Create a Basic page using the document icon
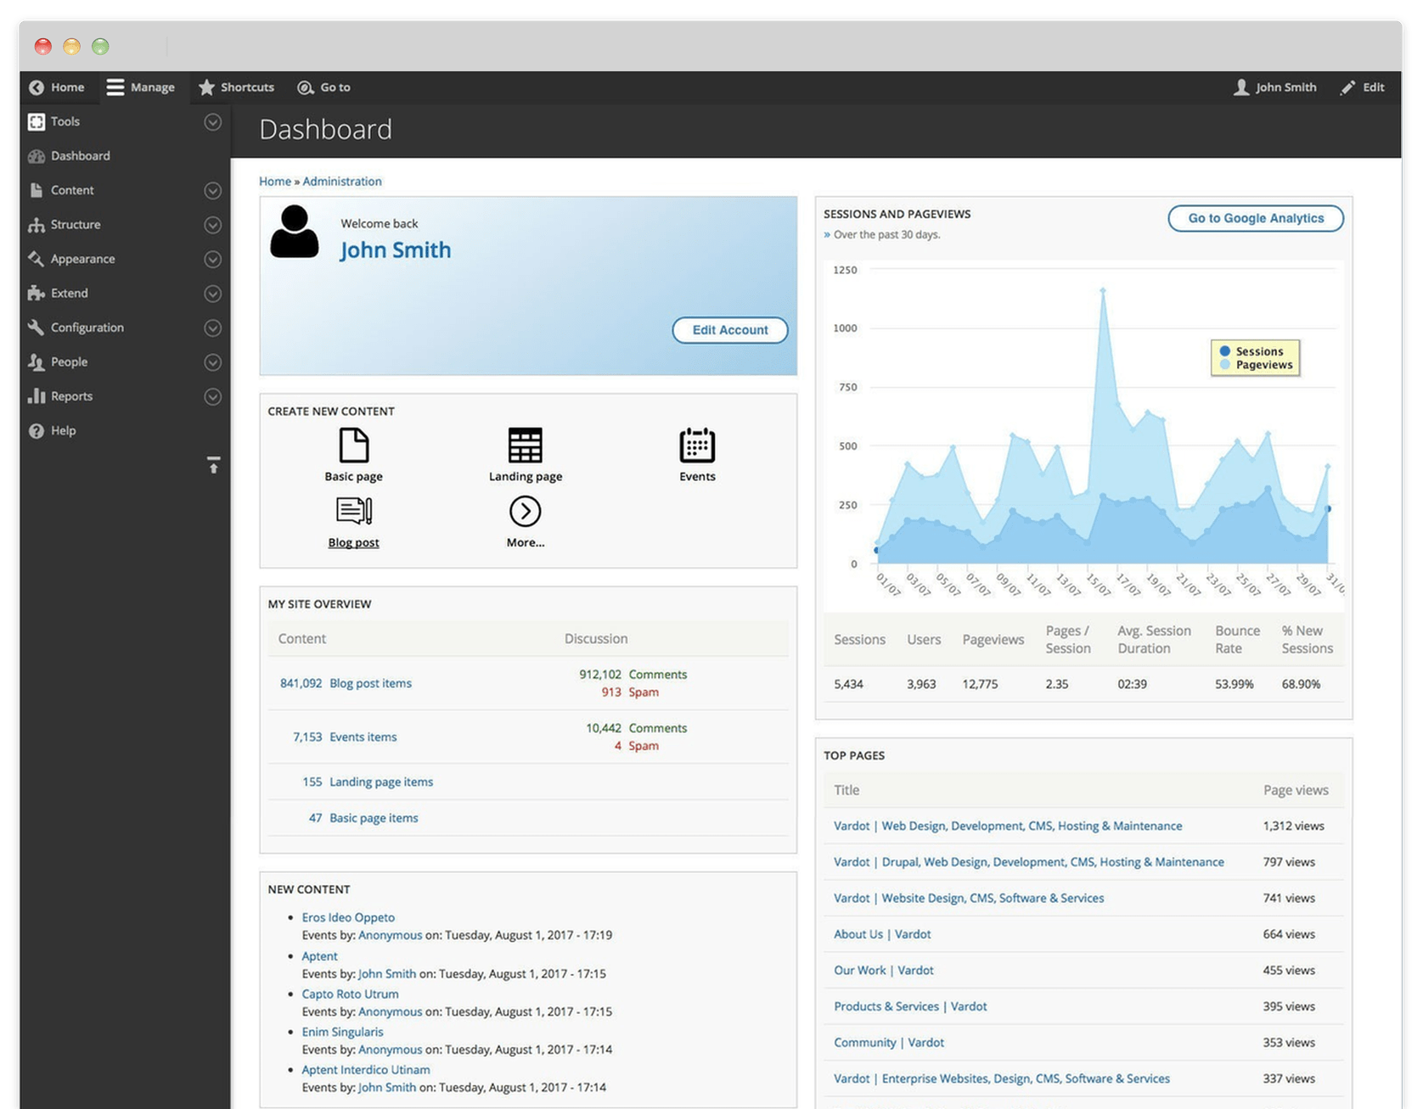The height and width of the screenshot is (1109, 1423). pyautogui.click(x=353, y=445)
